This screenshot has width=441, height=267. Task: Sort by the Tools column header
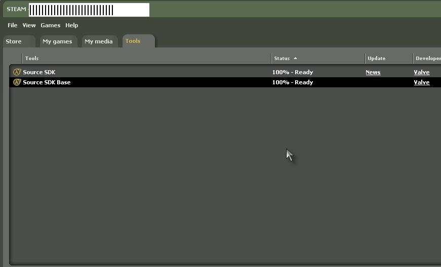(x=146, y=59)
